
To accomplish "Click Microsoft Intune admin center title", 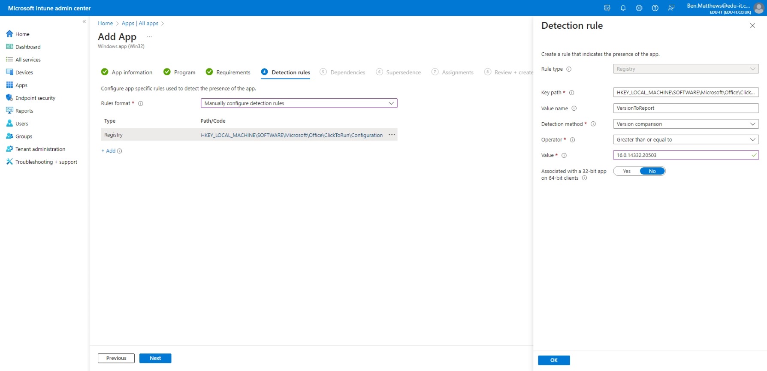I will 49,8.
